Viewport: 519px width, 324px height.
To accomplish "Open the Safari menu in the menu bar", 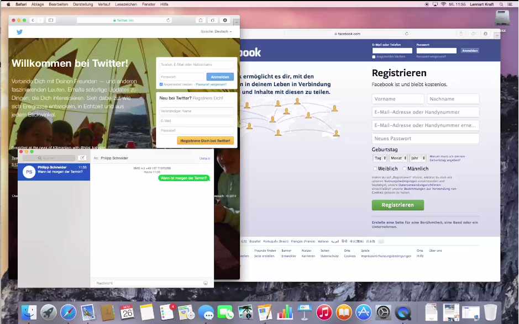I will 21,4.
